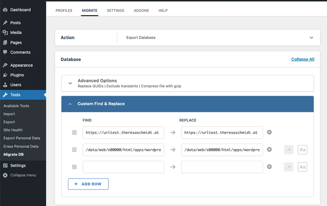Remove the urltest.theresaschmidt.at find-replace row
Viewport: 327px width, 206px height.
point(269,132)
